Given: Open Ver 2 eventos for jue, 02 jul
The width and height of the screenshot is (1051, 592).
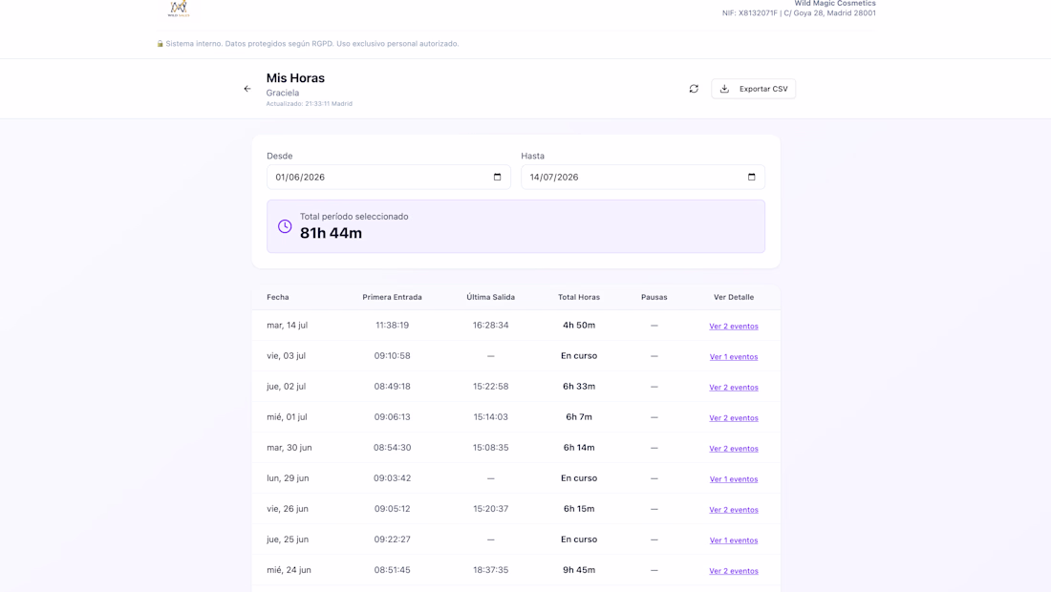Looking at the screenshot, I should [733, 387].
